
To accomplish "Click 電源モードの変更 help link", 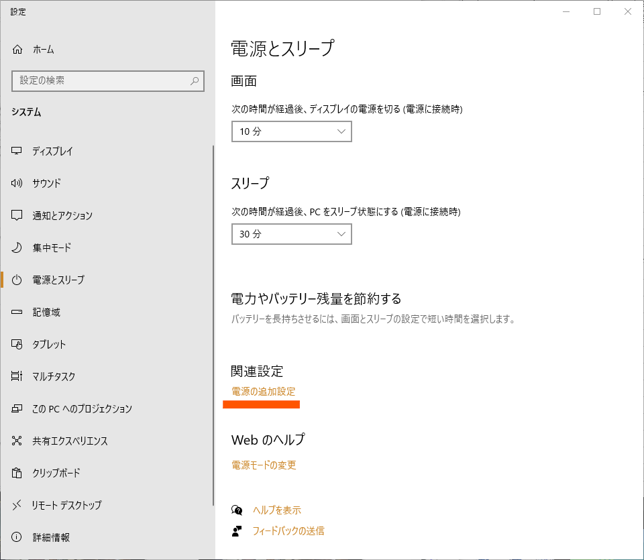I will click(x=264, y=465).
